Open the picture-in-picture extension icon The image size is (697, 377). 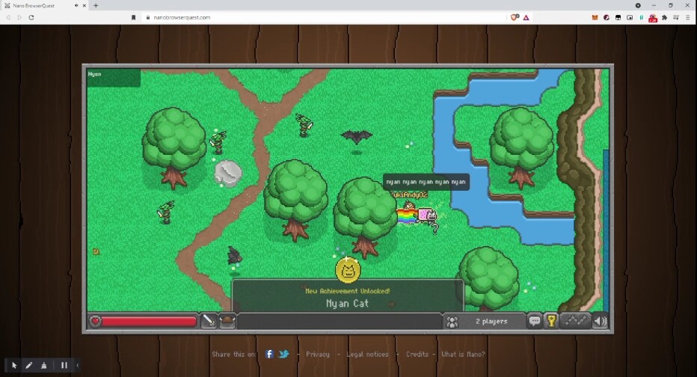[x=630, y=17]
